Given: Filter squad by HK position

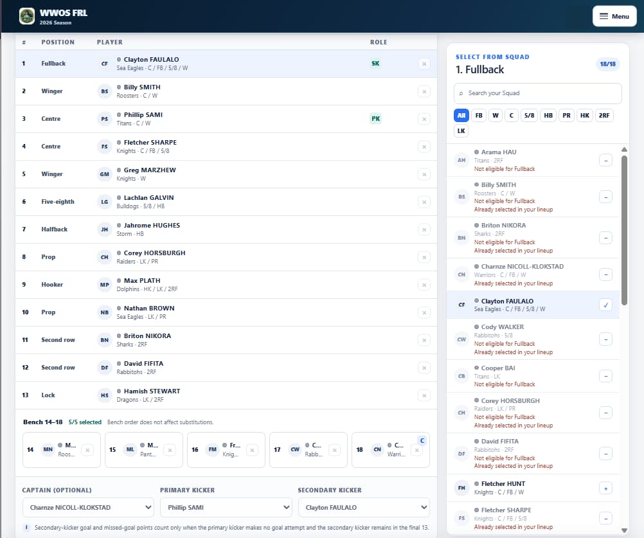Looking at the screenshot, I should point(585,116).
